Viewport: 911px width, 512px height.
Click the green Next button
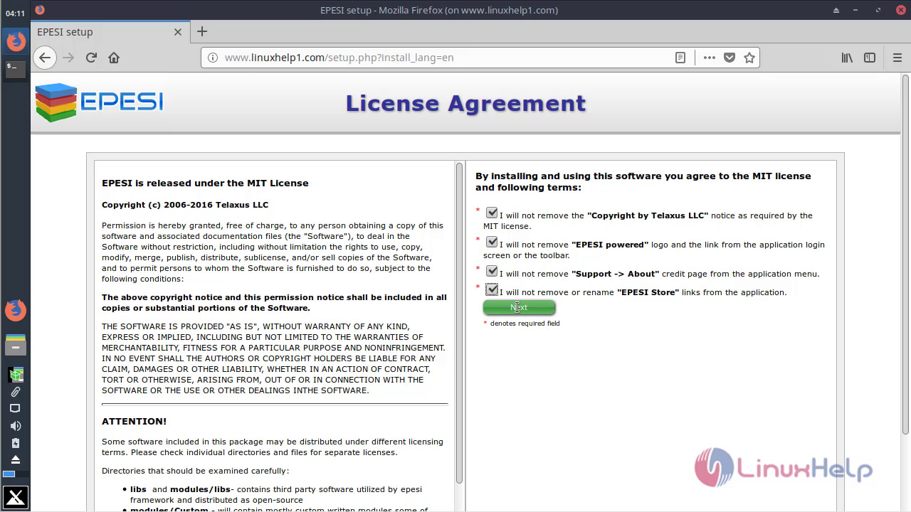click(519, 307)
